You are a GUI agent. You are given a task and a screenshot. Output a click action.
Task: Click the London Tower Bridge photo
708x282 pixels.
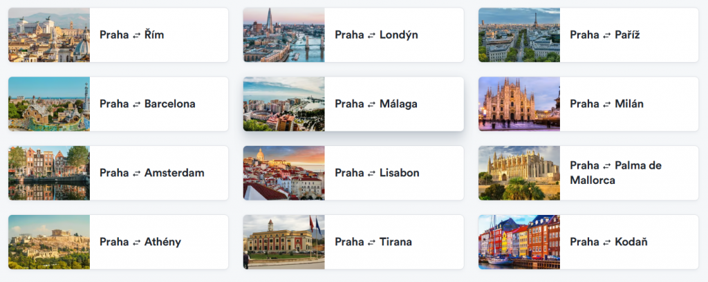(284, 35)
